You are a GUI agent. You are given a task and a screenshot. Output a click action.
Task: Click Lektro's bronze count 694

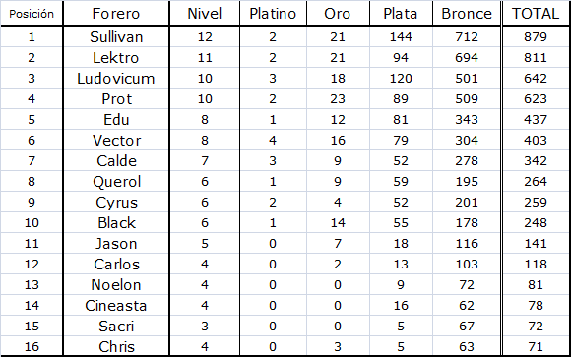[x=467, y=57]
